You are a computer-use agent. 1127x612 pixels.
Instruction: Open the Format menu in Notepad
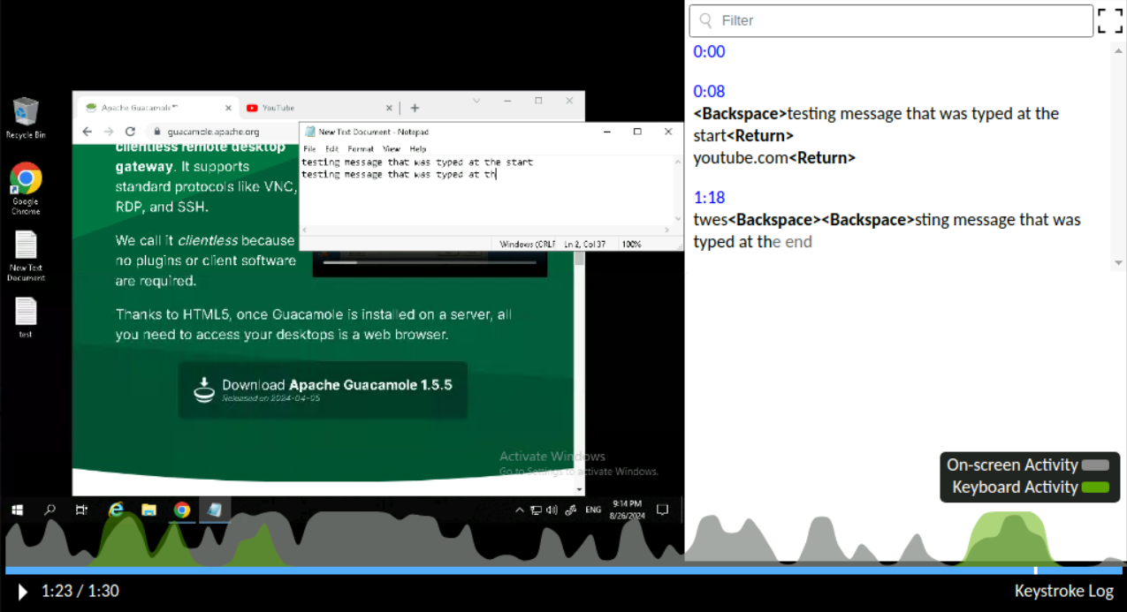[x=361, y=149]
